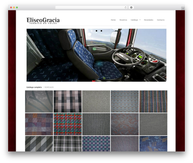Image resolution: width=193 pixels, height=163 pixels.
Task: Open the Nosotros page
Action: 123,20
